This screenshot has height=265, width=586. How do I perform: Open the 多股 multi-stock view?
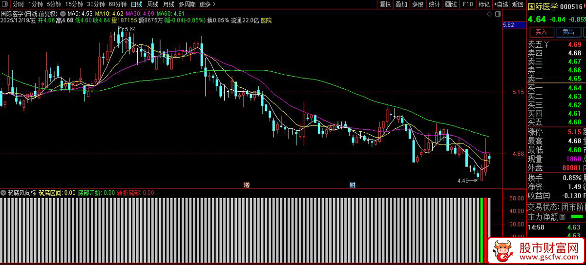(418, 4)
